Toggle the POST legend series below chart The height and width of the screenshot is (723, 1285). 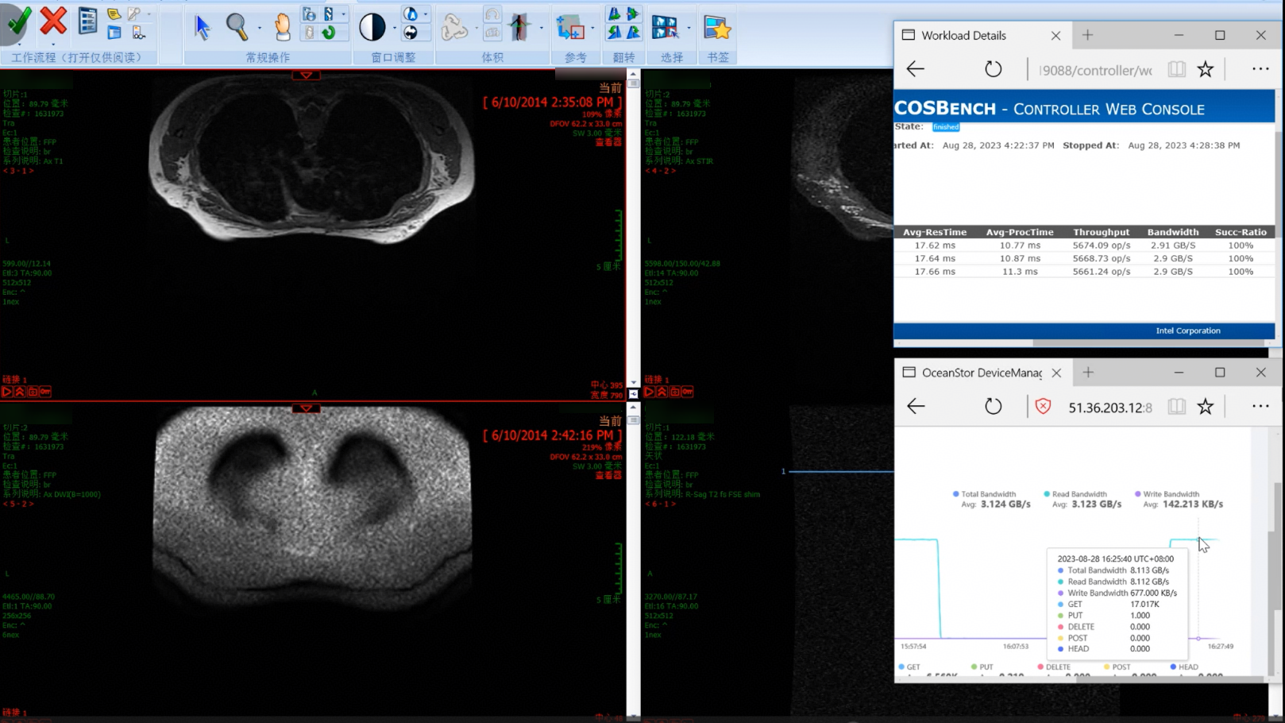point(1117,667)
